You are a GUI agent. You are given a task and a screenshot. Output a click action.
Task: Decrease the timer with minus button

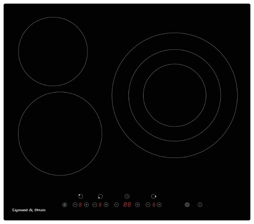(x=116, y=205)
